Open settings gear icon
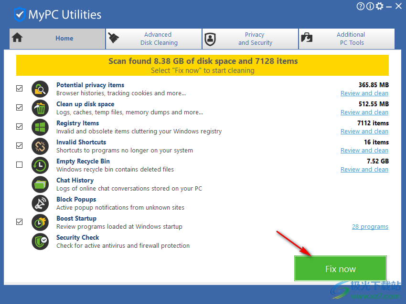The width and height of the screenshot is (406, 304). point(379,6)
